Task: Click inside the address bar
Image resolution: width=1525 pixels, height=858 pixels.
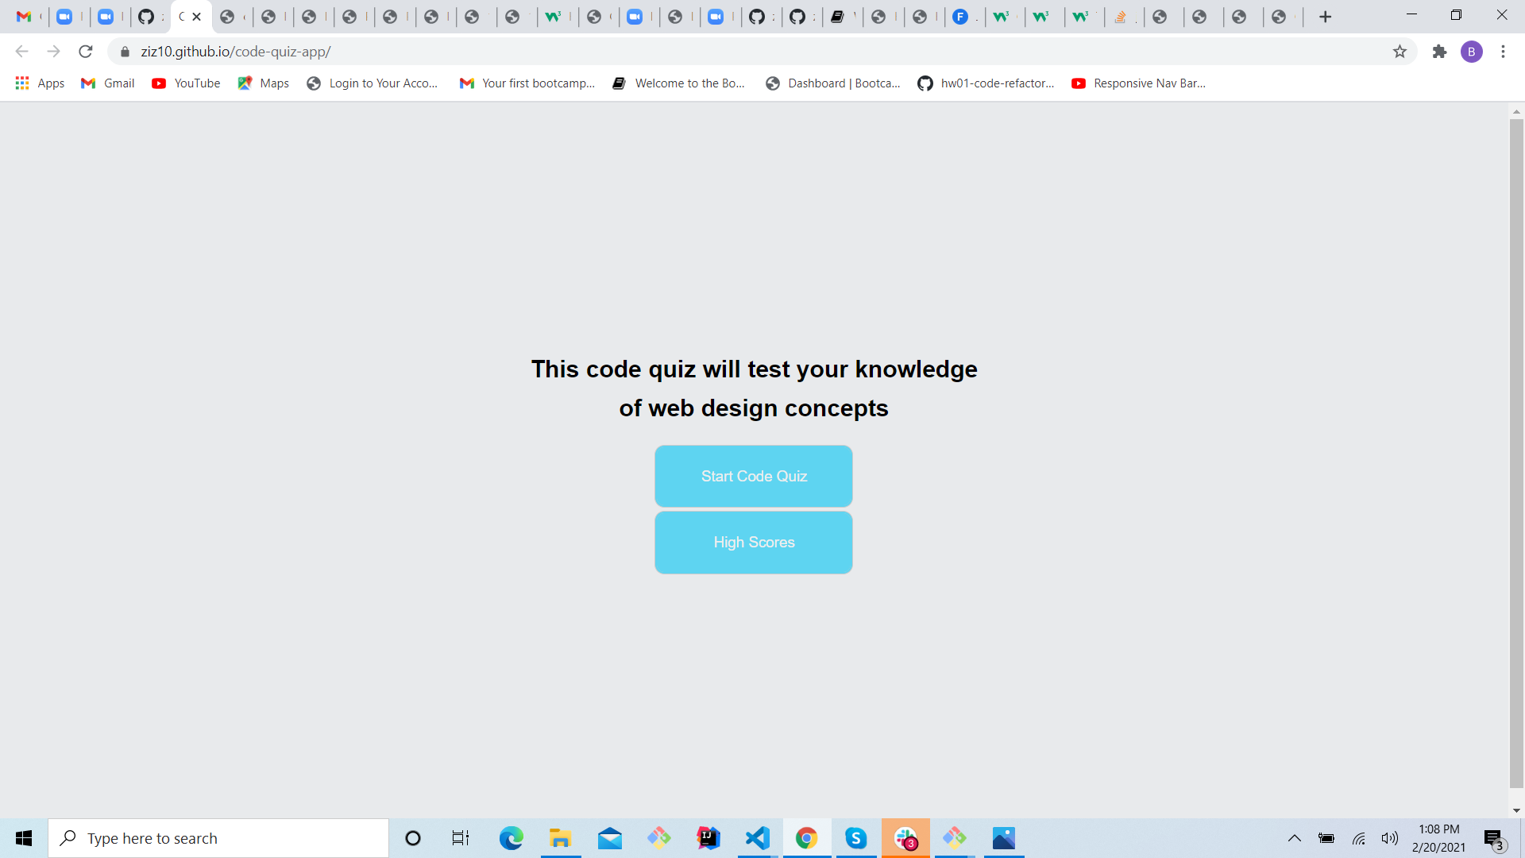Action: tap(477, 52)
